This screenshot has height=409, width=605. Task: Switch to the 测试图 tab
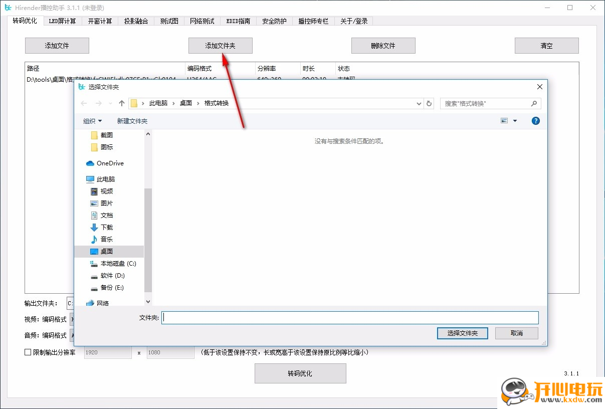169,21
